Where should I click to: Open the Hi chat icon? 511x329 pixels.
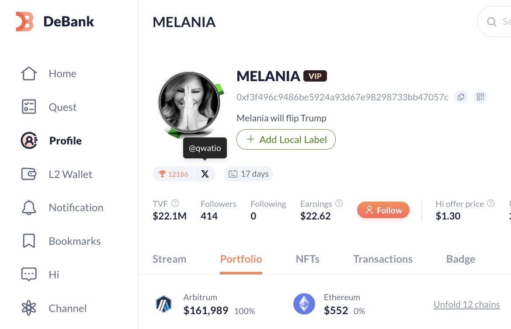pyautogui.click(x=29, y=274)
